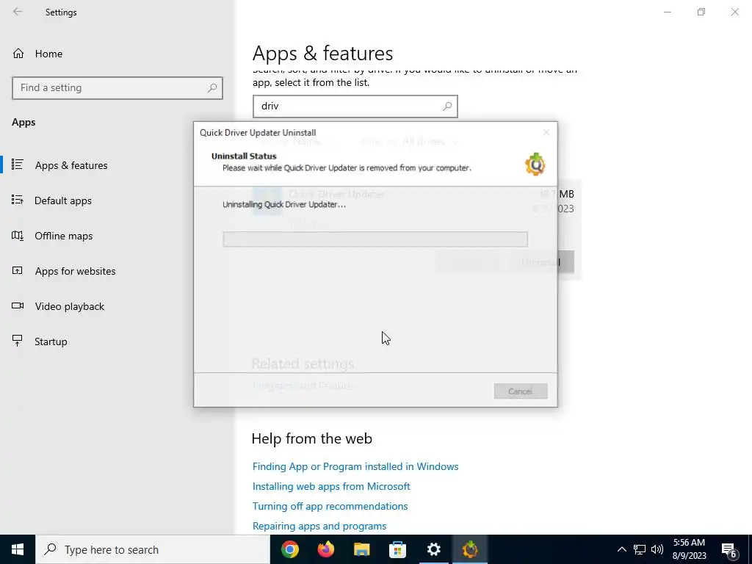752x564 pixels.
Task: Open the notification center icon
Action: tap(728, 550)
